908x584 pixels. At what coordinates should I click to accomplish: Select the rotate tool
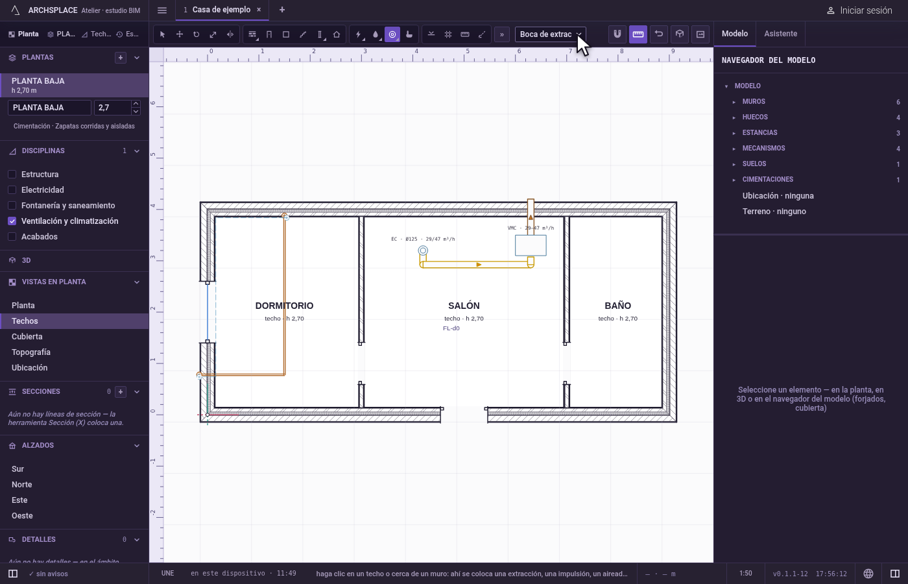[196, 34]
